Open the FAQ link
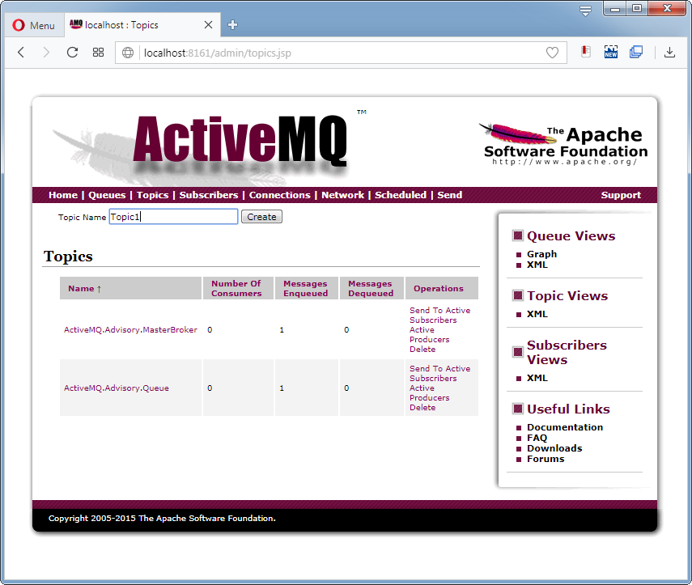 click(537, 438)
